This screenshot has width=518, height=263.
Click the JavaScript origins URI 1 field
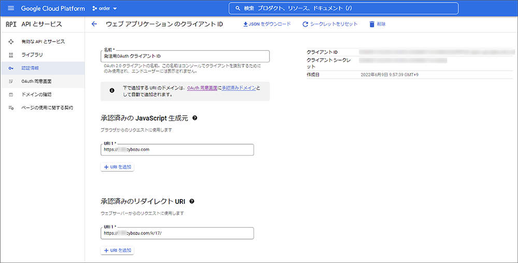tap(177, 149)
